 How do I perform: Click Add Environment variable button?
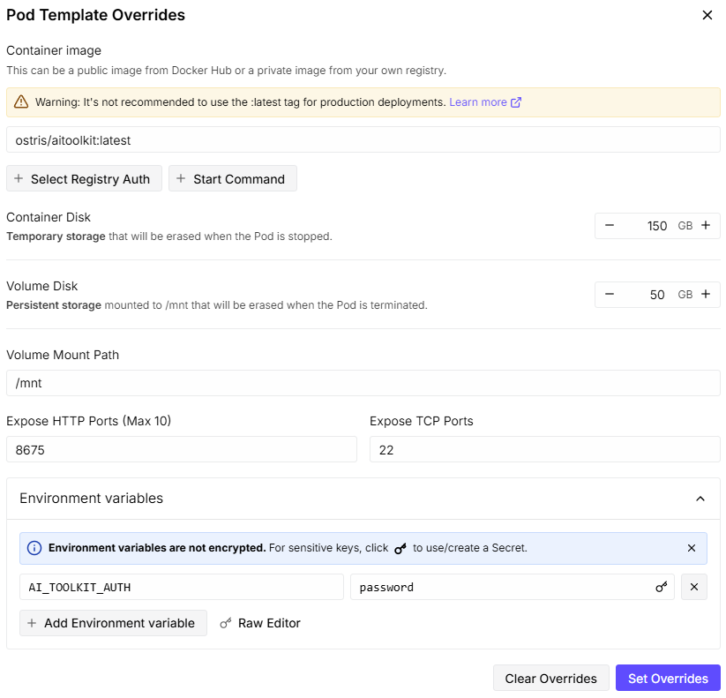pos(113,623)
